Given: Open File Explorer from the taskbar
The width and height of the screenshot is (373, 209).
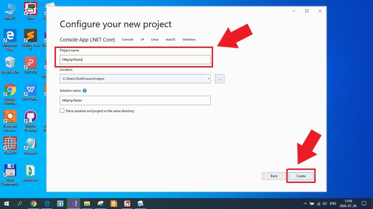Looking at the screenshot, I should [87, 203].
